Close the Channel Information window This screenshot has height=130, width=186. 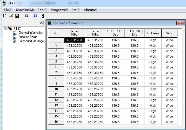pyautogui.click(x=180, y=23)
